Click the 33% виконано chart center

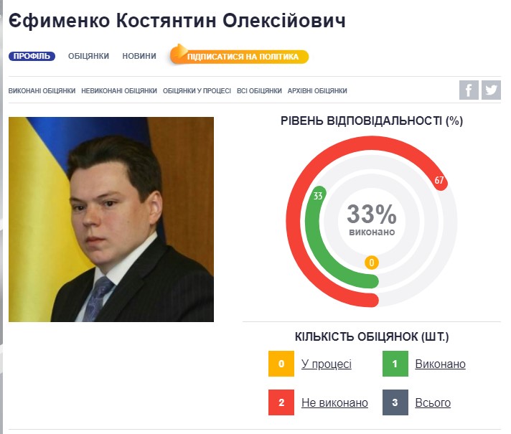click(x=371, y=219)
